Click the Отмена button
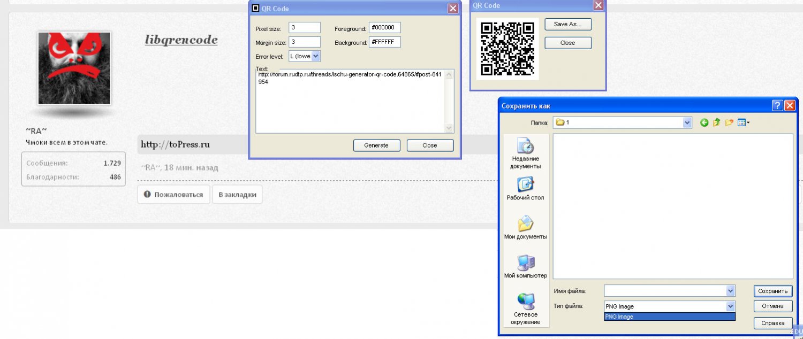803x339 pixels. (x=773, y=306)
